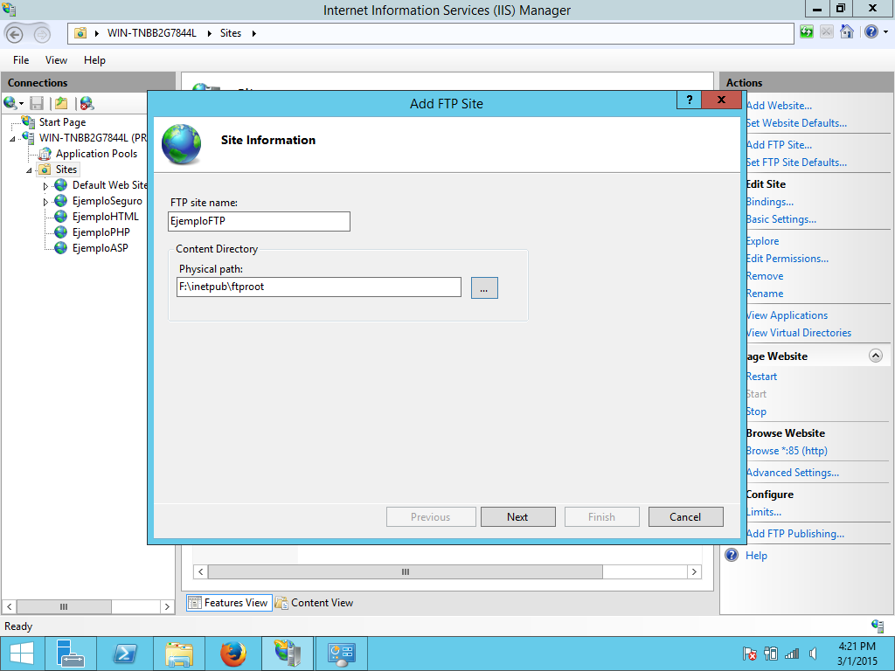The height and width of the screenshot is (671, 895).
Task: Click the help question-mark icon in the dialog titlebar
Action: [x=688, y=100]
